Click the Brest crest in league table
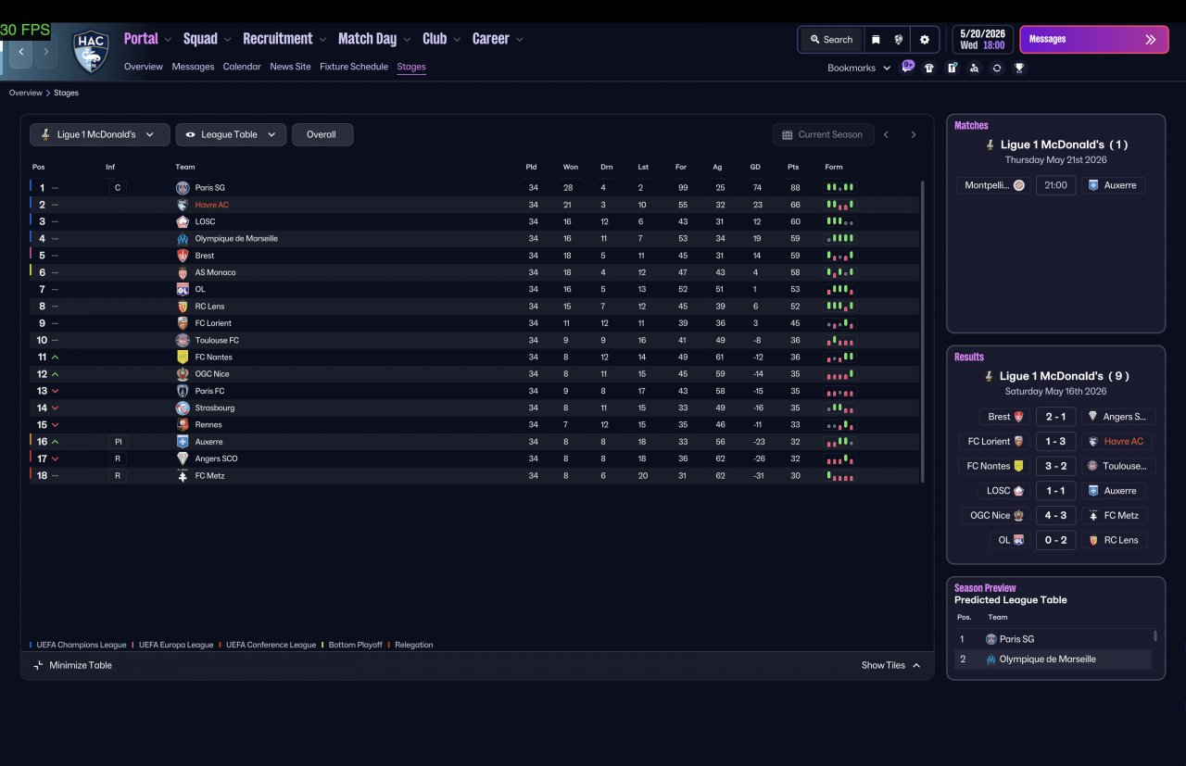Image resolution: width=1186 pixels, height=766 pixels. [183, 256]
